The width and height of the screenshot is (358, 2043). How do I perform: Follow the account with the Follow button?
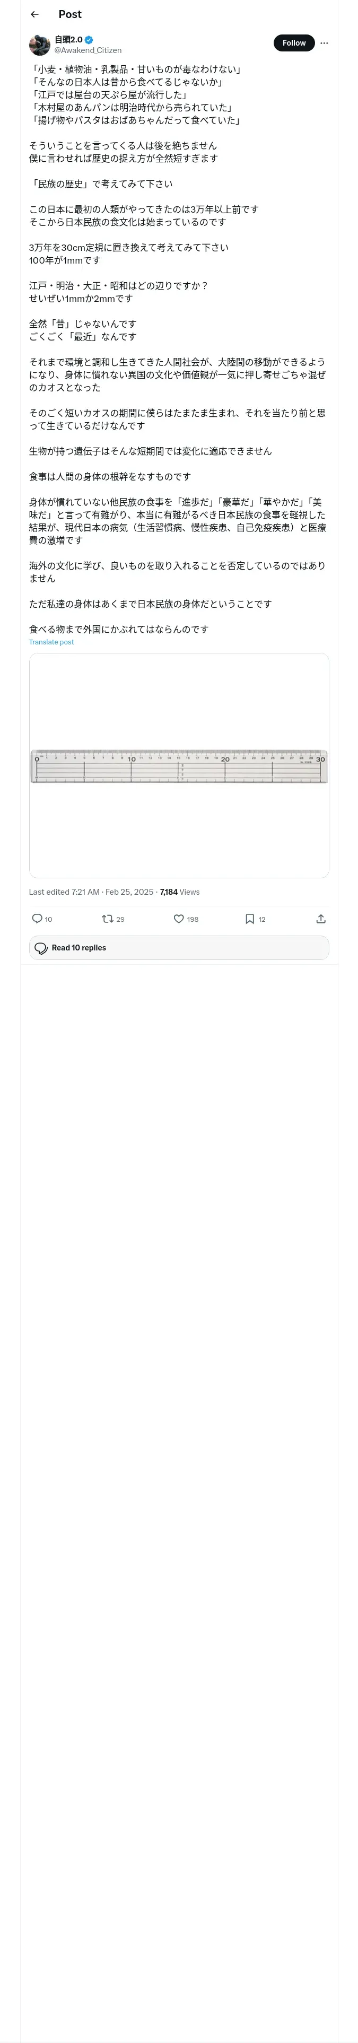(x=294, y=43)
